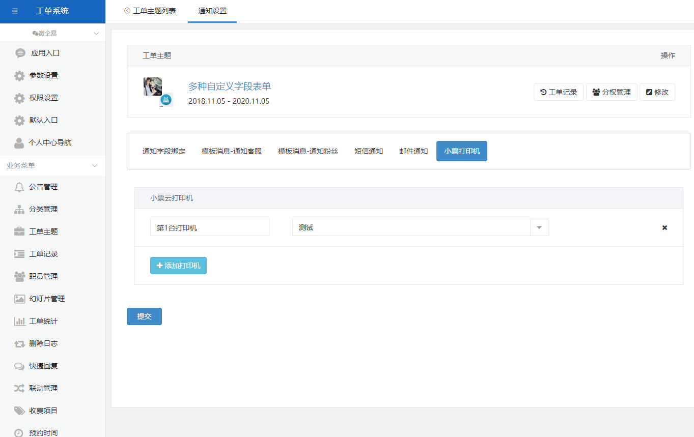Screen dimensions: 694x437
Task: Click the 联动管理 shuffle icon
Action: [x=19, y=388]
